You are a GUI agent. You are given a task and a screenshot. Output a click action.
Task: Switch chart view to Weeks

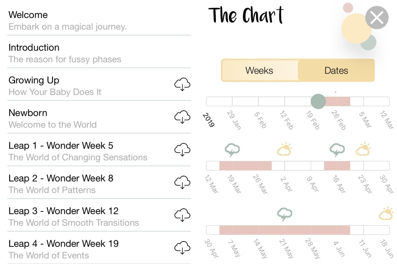coord(259,70)
